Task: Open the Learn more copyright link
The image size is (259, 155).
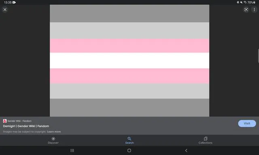Action: (x=54, y=132)
